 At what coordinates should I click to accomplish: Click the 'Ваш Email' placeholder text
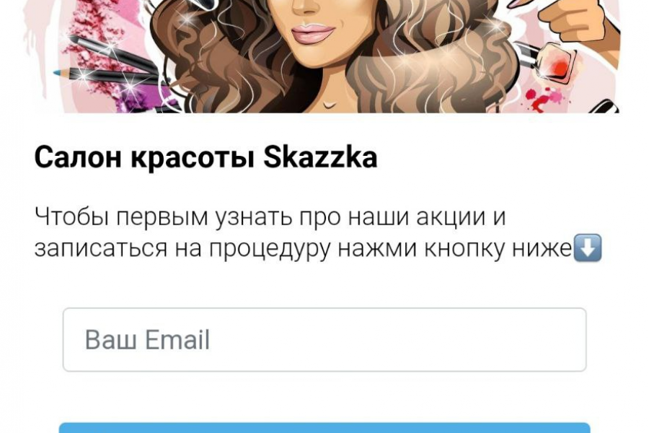(x=147, y=340)
